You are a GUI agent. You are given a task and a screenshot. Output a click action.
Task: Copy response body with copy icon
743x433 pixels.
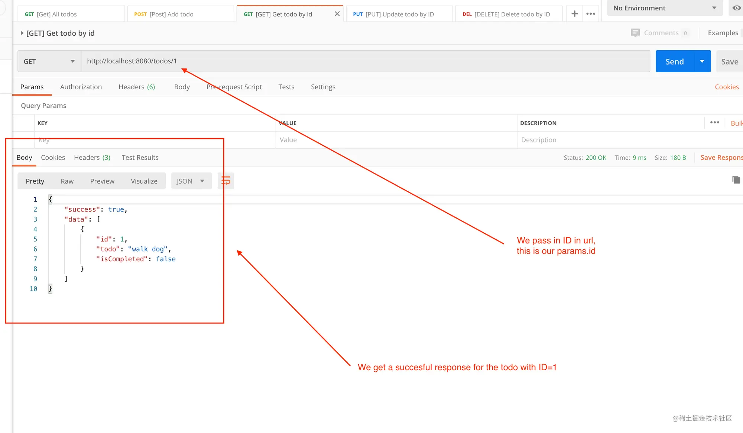pos(736,180)
